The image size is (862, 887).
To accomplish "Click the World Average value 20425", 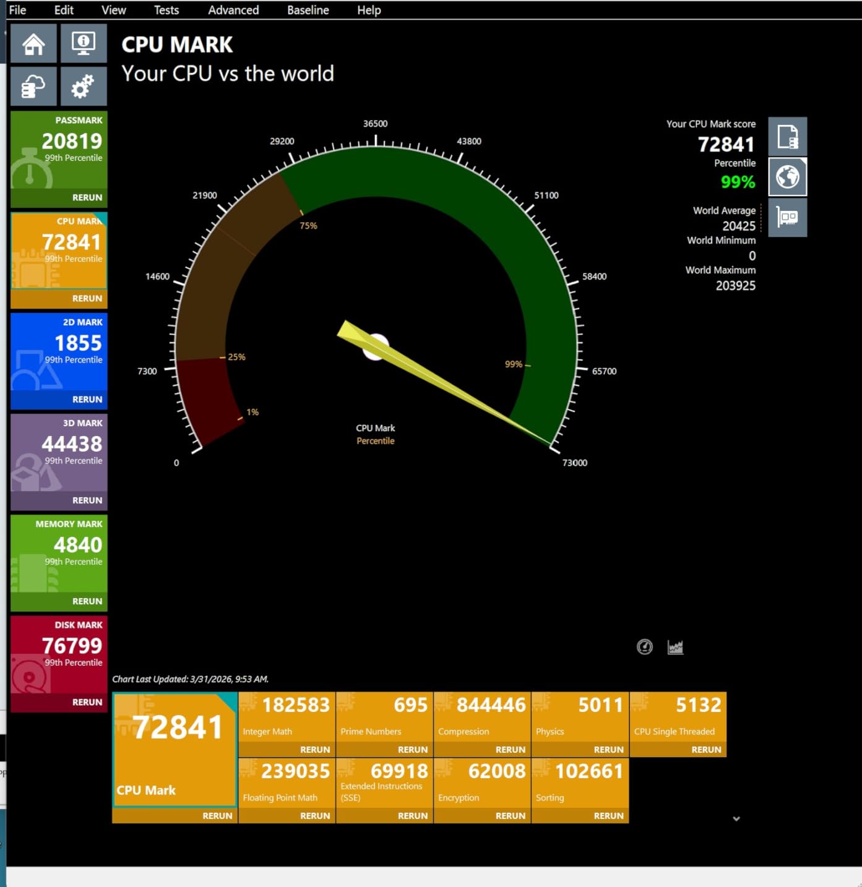I will [x=739, y=226].
